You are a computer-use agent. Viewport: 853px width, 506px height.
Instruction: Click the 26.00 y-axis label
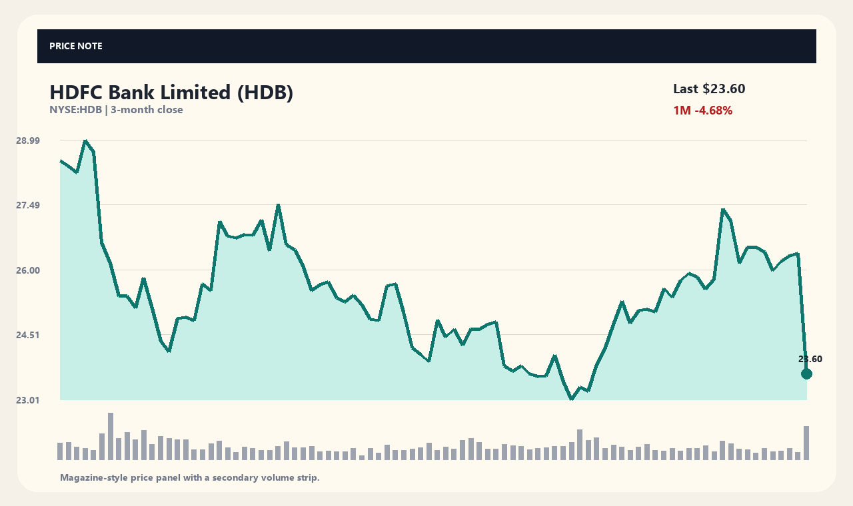28,270
